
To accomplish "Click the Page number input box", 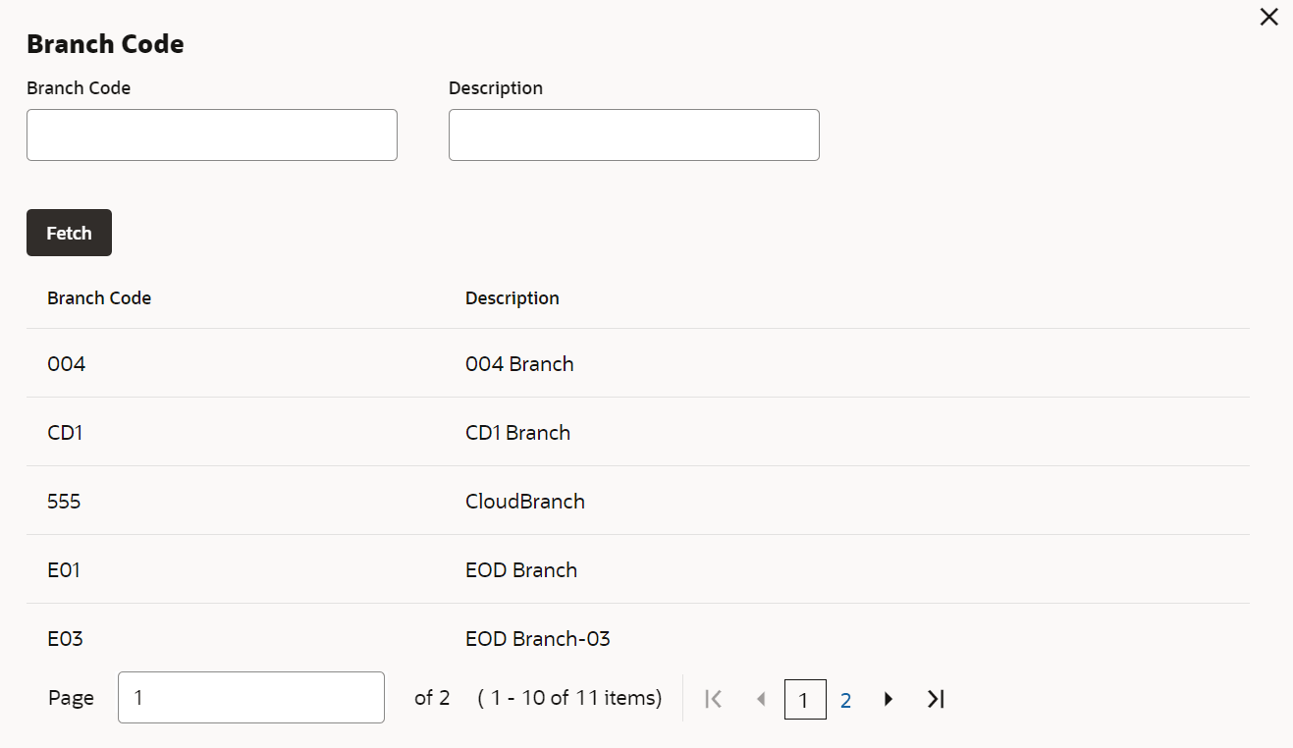I will pos(250,698).
